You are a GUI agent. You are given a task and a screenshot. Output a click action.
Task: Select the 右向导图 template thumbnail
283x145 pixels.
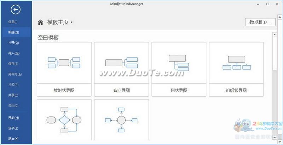coord(121,63)
